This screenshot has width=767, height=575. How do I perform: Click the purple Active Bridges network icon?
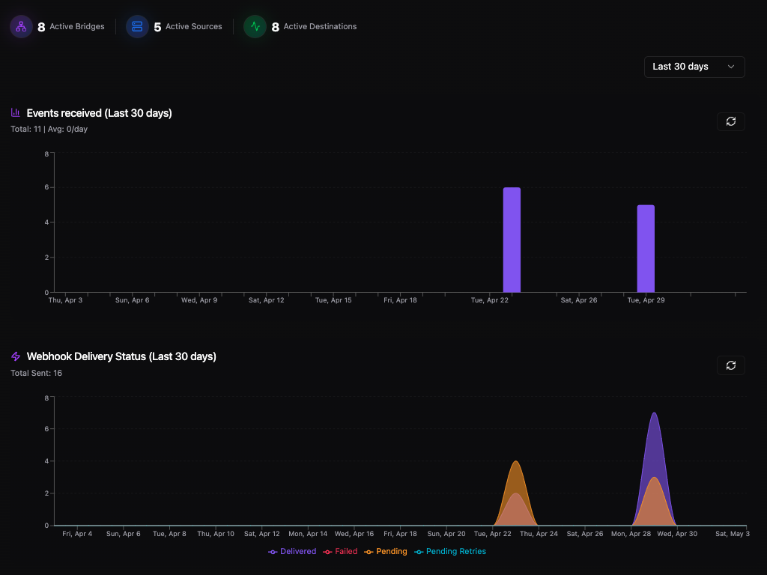pyautogui.click(x=20, y=26)
